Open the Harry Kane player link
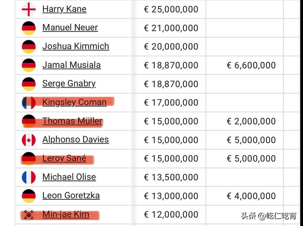 tap(64, 9)
